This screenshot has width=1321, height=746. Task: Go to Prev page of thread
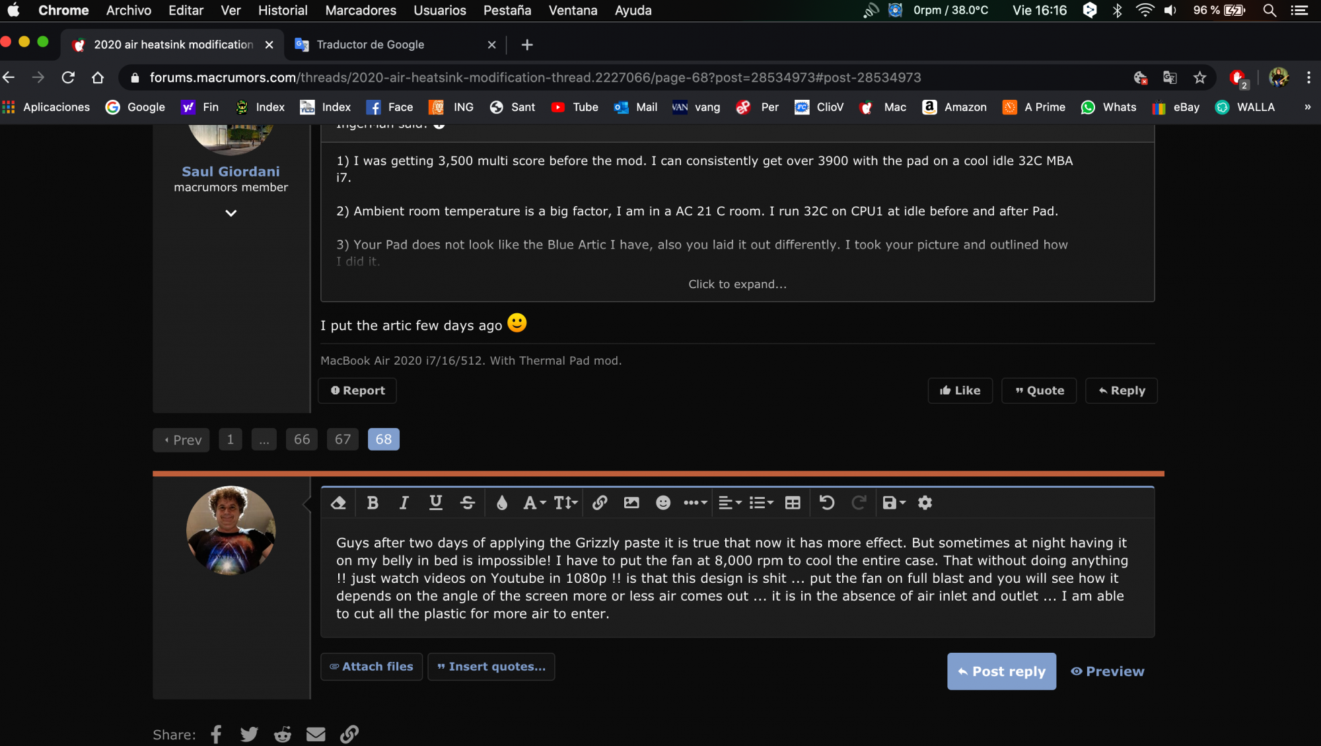181,440
